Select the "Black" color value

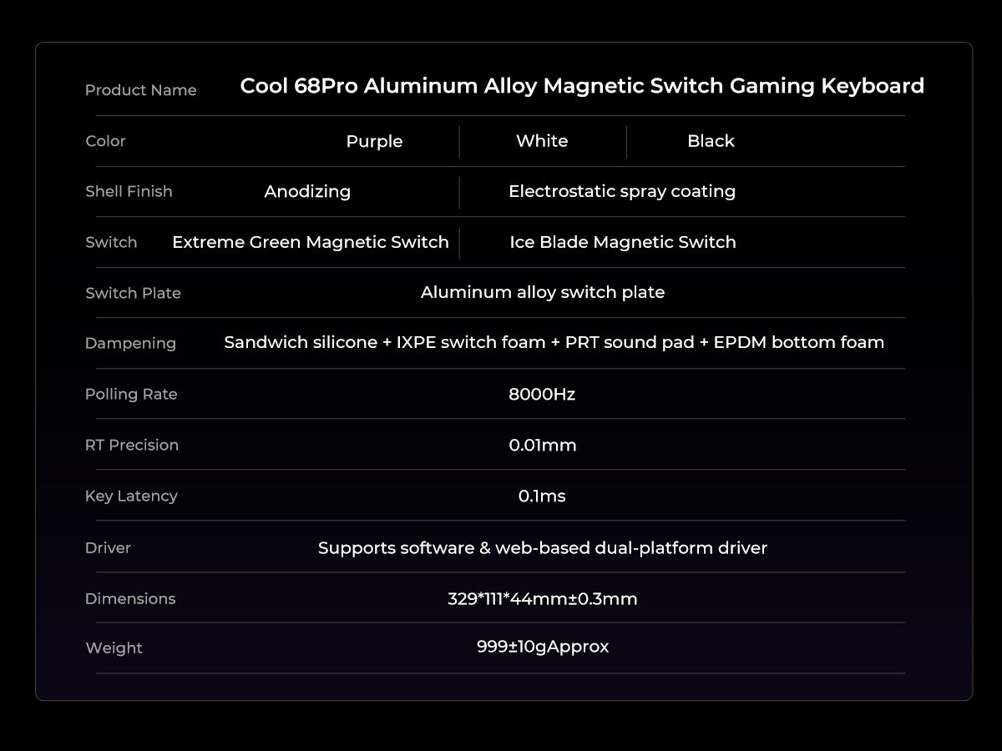tap(711, 141)
